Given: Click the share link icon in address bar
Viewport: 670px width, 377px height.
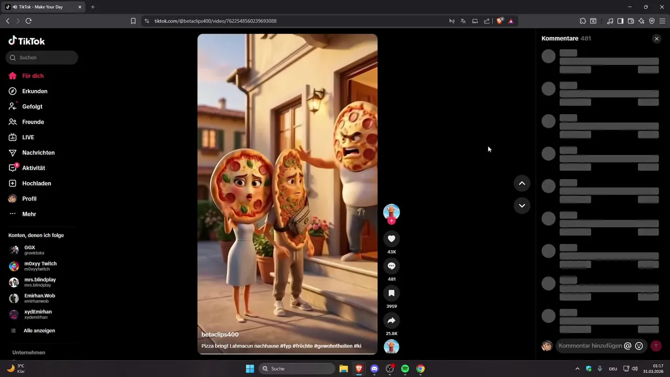Looking at the screenshot, I should coord(487,21).
